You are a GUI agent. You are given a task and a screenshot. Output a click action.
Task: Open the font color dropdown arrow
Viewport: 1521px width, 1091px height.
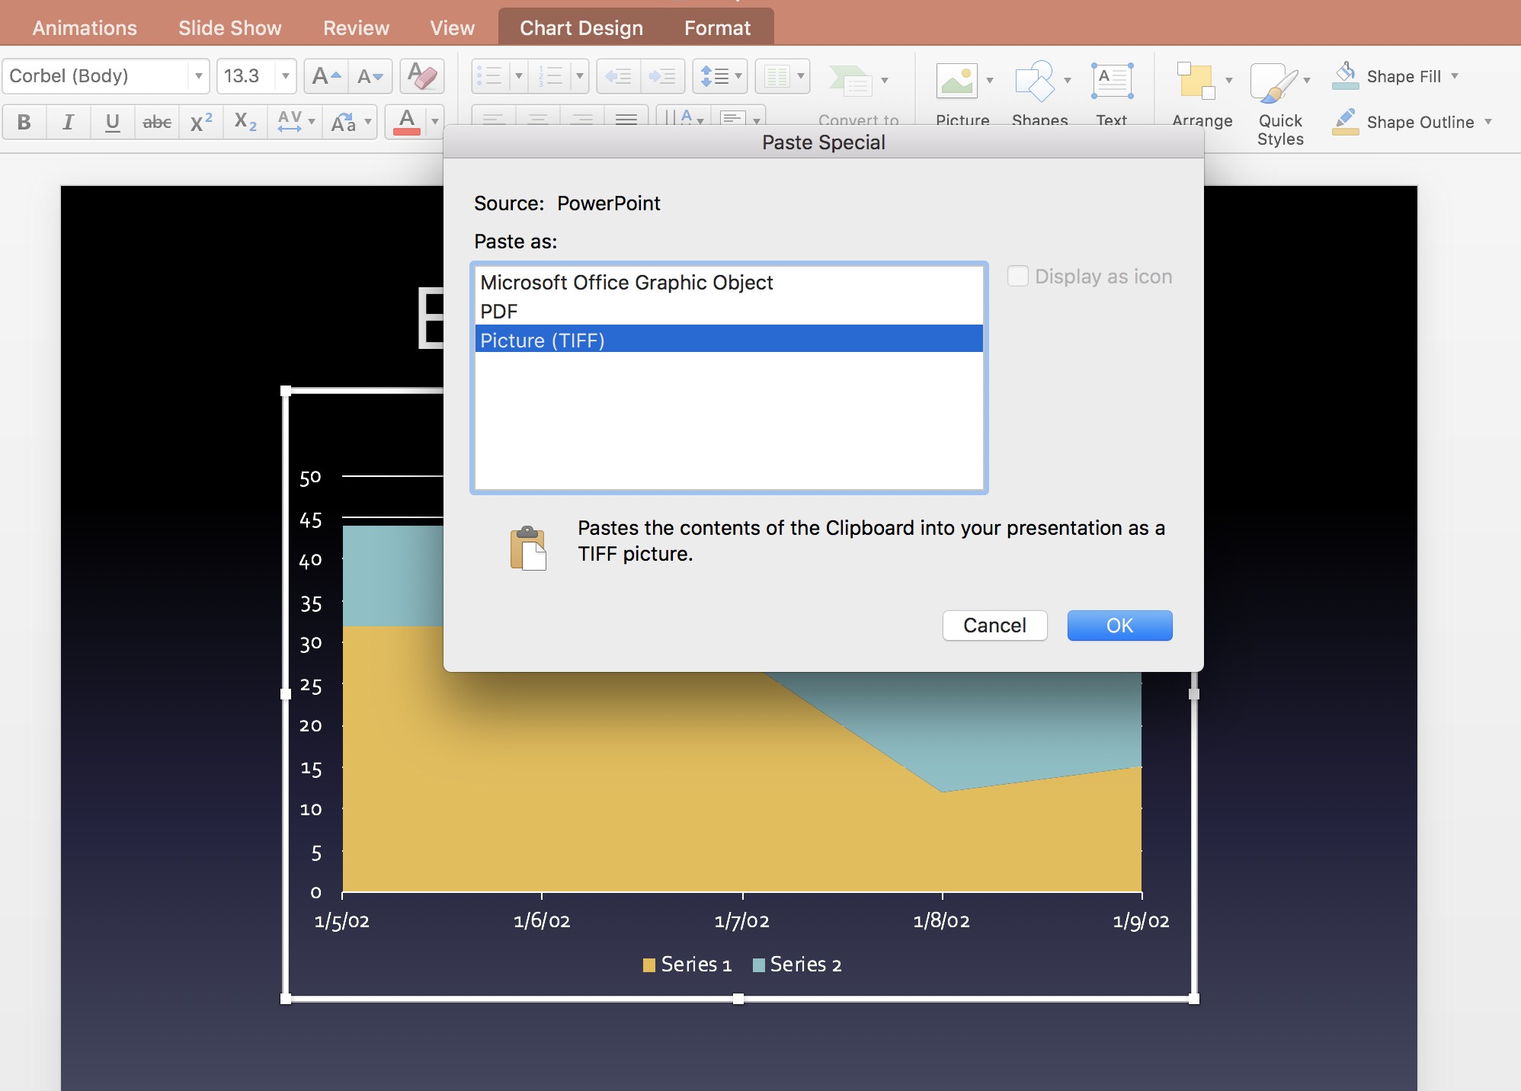pos(433,121)
